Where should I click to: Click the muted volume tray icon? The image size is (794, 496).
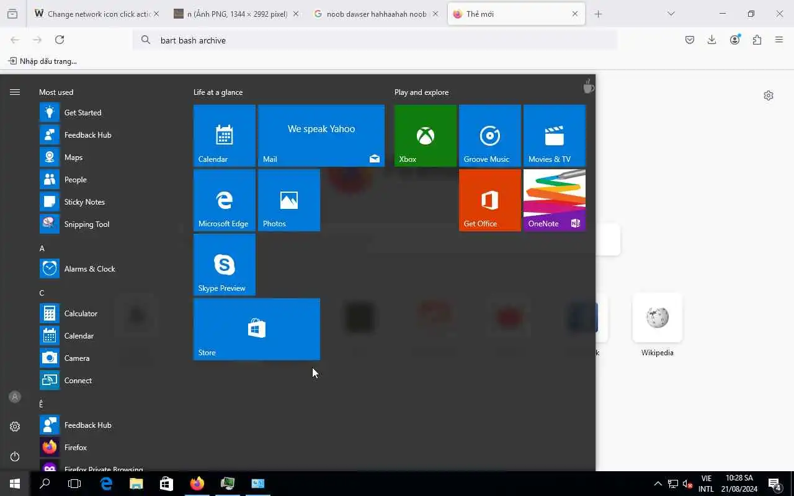pos(687,484)
